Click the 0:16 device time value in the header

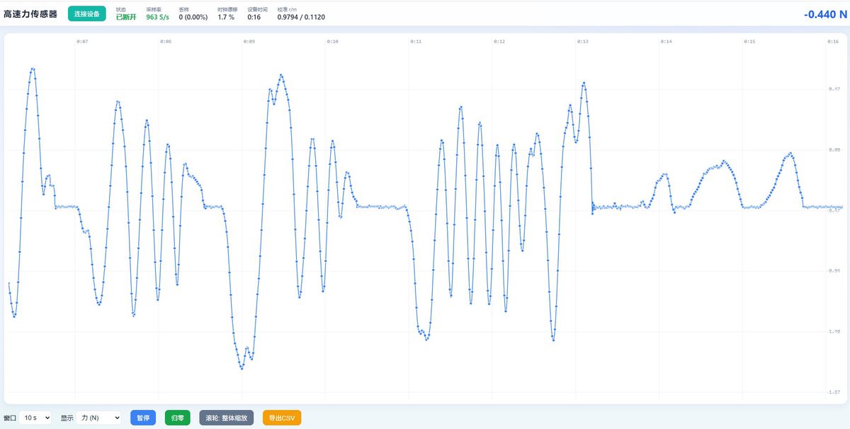(253, 17)
